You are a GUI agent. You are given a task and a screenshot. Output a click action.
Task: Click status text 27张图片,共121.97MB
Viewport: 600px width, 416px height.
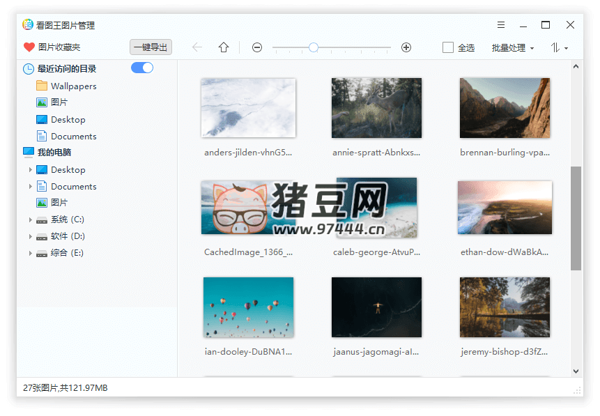[x=66, y=387]
